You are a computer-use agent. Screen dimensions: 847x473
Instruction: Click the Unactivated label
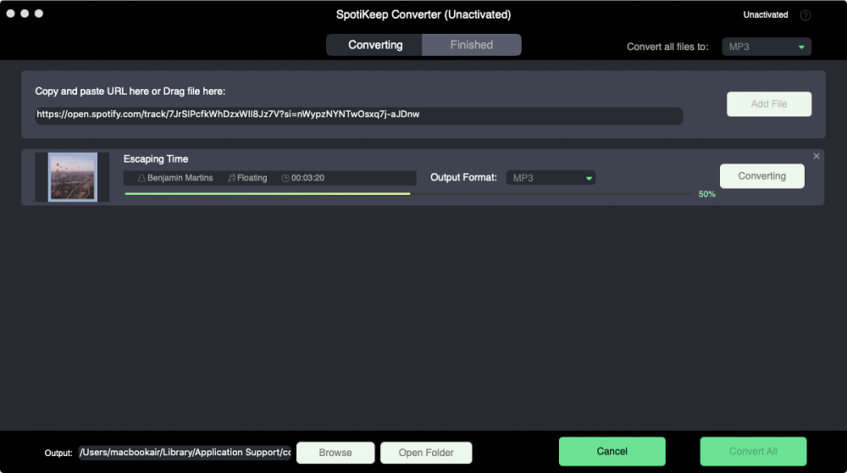(766, 15)
